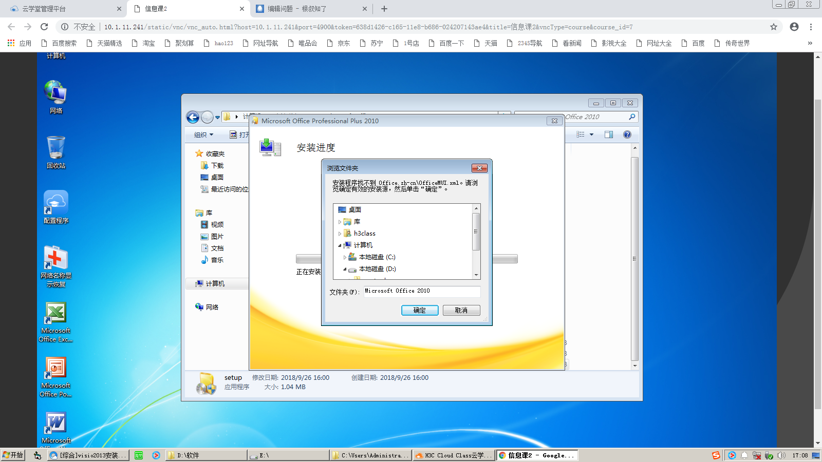Collapse the 本地磁盘 (D:) node
This screenshot has width=822, height=462.
tap(345, 269)
